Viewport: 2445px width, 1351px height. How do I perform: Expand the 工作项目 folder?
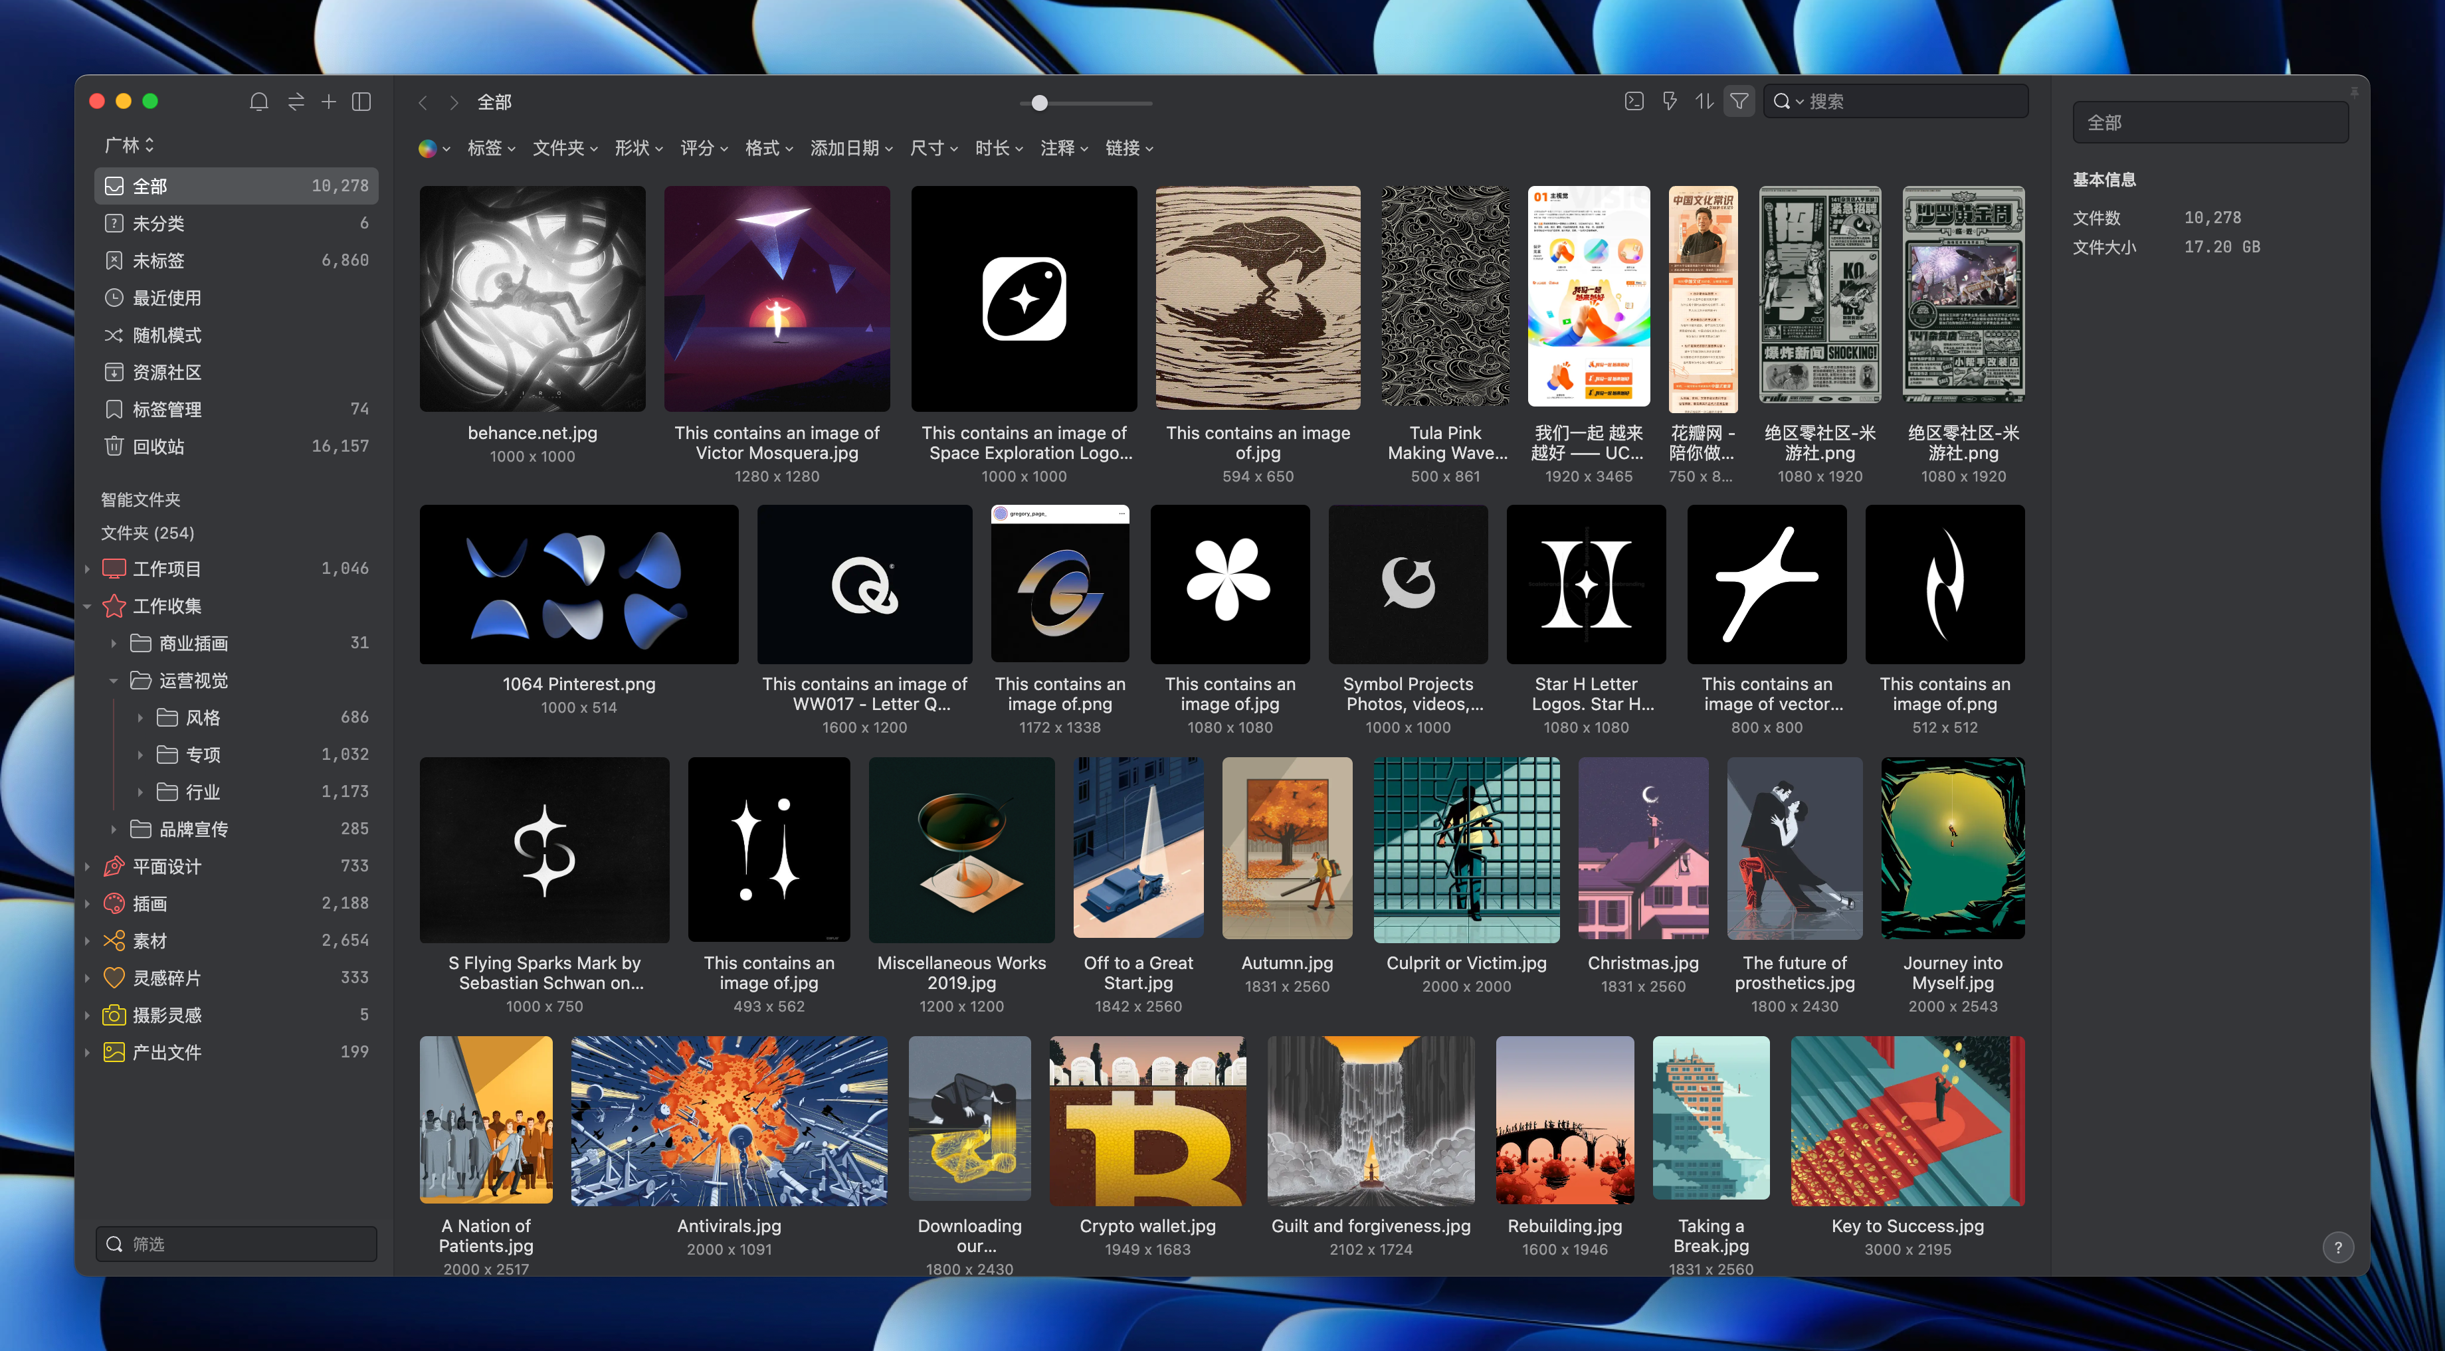pyautogui.click(x=87, y=569)
